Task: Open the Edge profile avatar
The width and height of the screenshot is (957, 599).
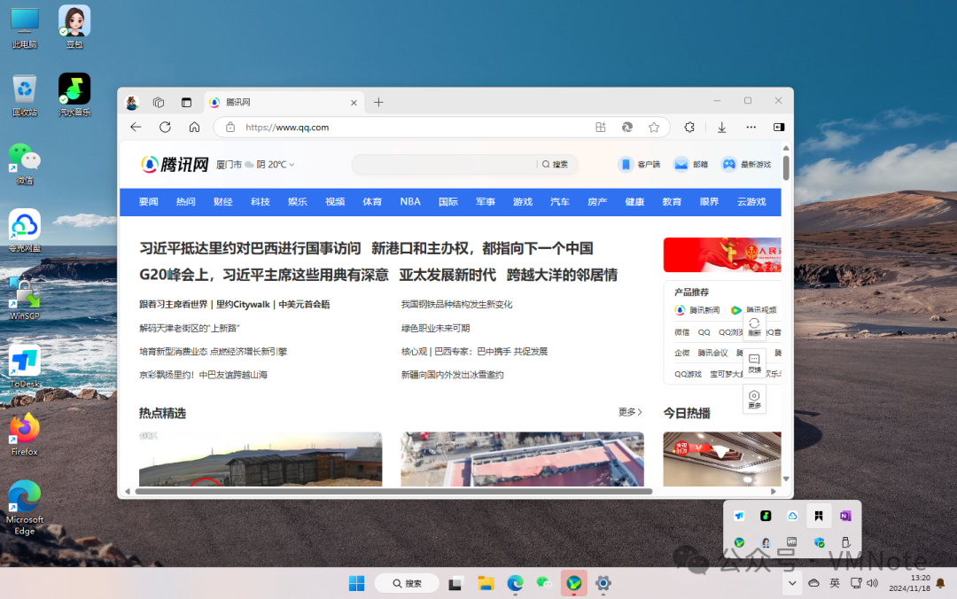Action: pos(132,103)
